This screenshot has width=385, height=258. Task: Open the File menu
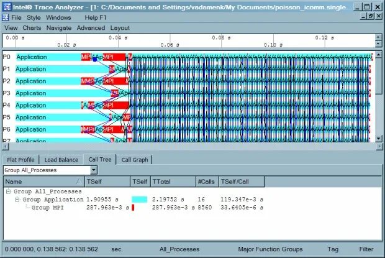(x=16, y=17)
